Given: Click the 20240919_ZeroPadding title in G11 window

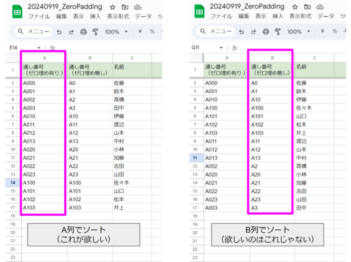Looking at the screenshot, I should click(x=247, y=6).
